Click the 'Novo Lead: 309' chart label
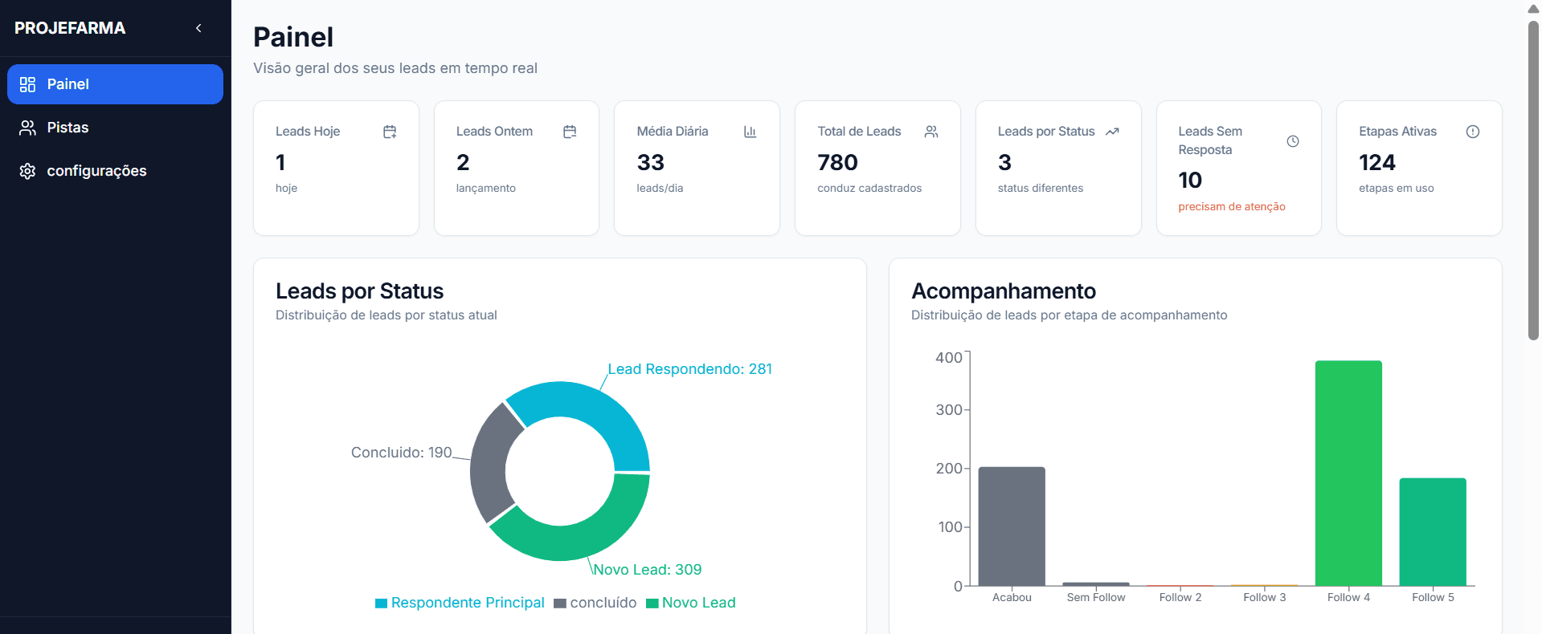 pyautogui.click(x=647, y=570)
